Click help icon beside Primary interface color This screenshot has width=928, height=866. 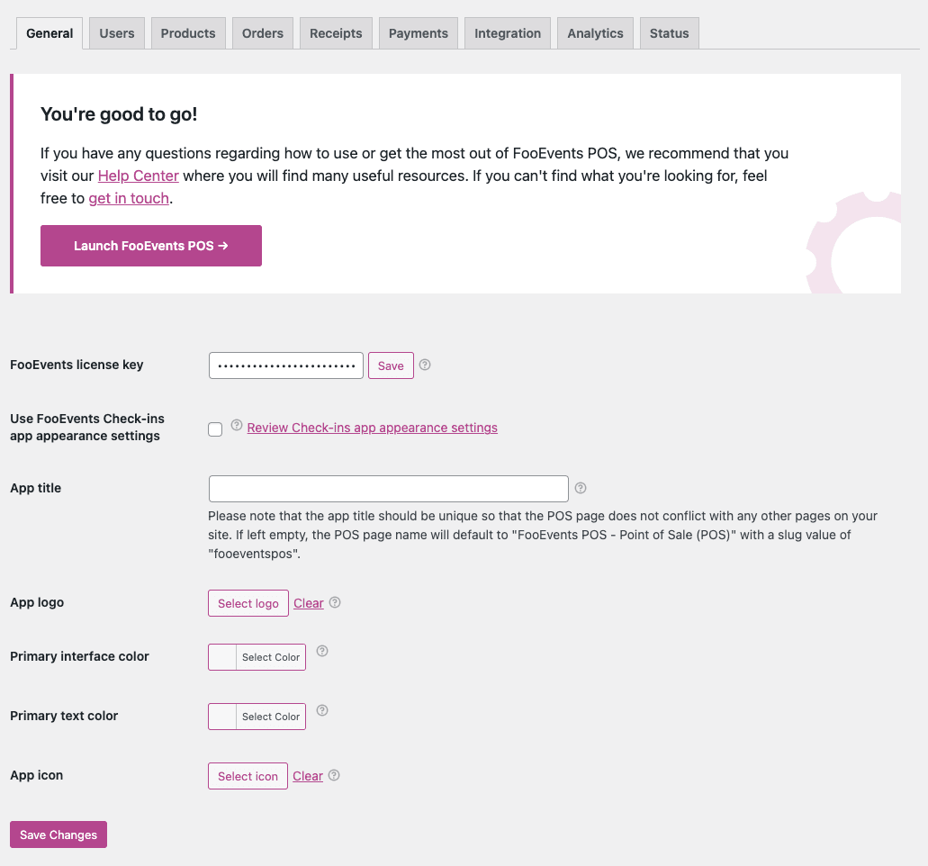pyautogui.click(x=322, y=651)
